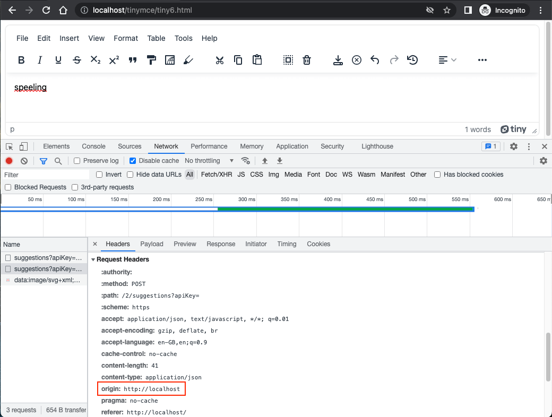Screen dimensions: 552x417
Task: Undo the last edit
Action: 375,60
